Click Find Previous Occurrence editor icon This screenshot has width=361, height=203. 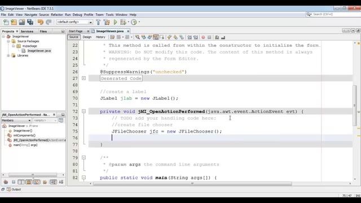[x=144, y=37]
